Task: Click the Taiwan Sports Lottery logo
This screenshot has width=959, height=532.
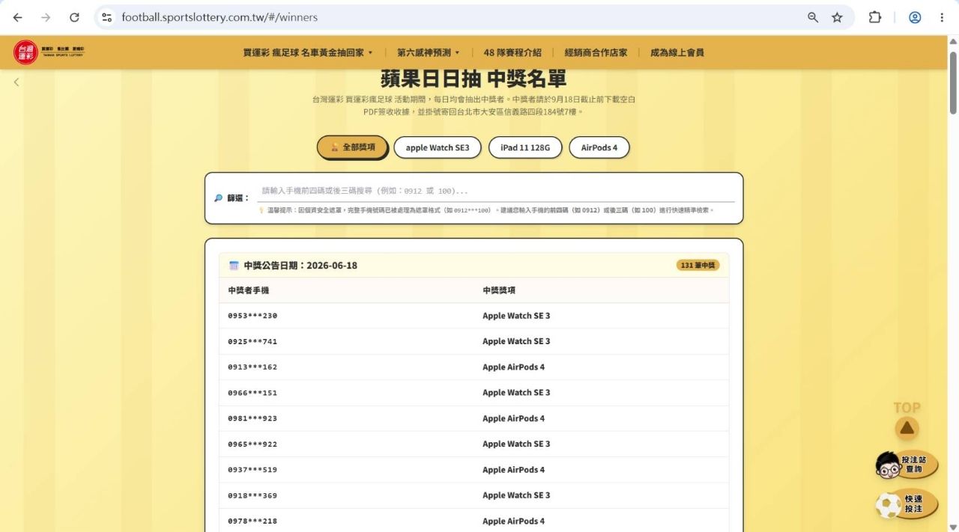Action: pos(49,52)
